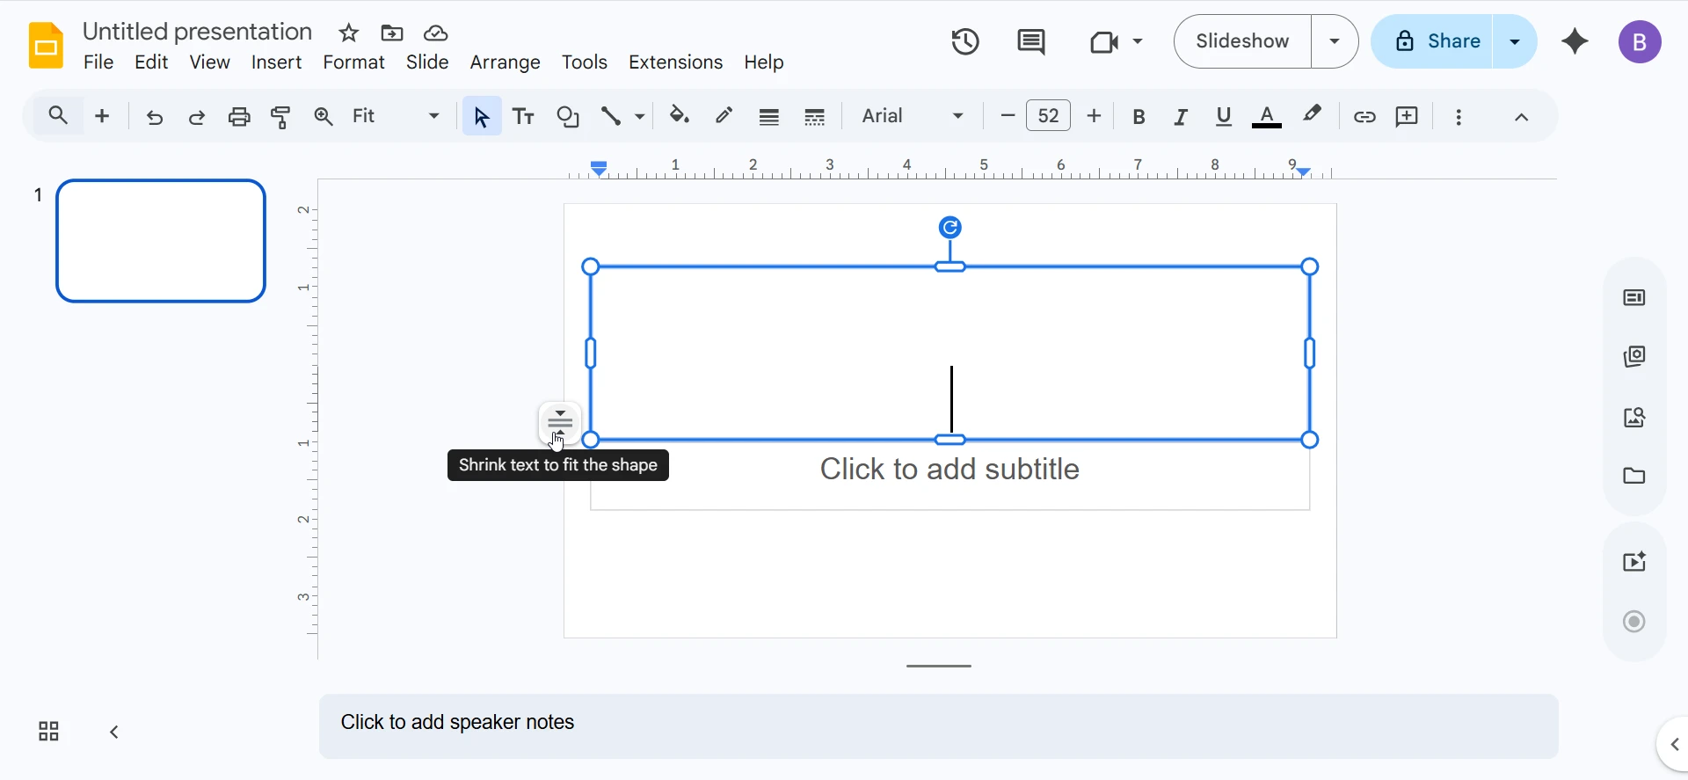Select the text box tool

pyautogui.click(x=524, y=117)
